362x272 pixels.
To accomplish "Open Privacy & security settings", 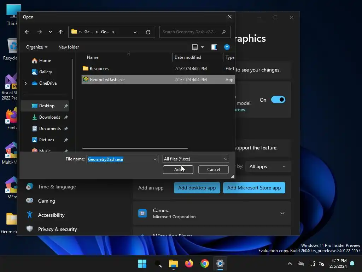I will coord(58,229).
